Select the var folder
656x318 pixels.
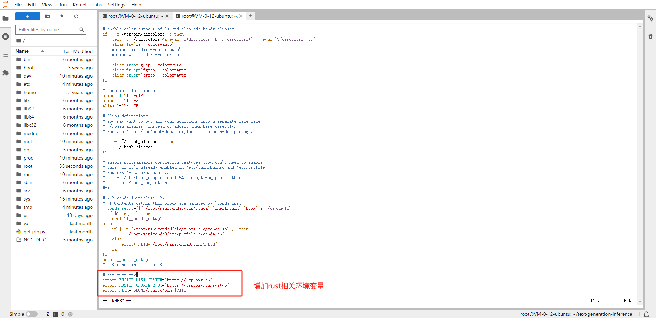pyautogui.click(x=54, y=223)
